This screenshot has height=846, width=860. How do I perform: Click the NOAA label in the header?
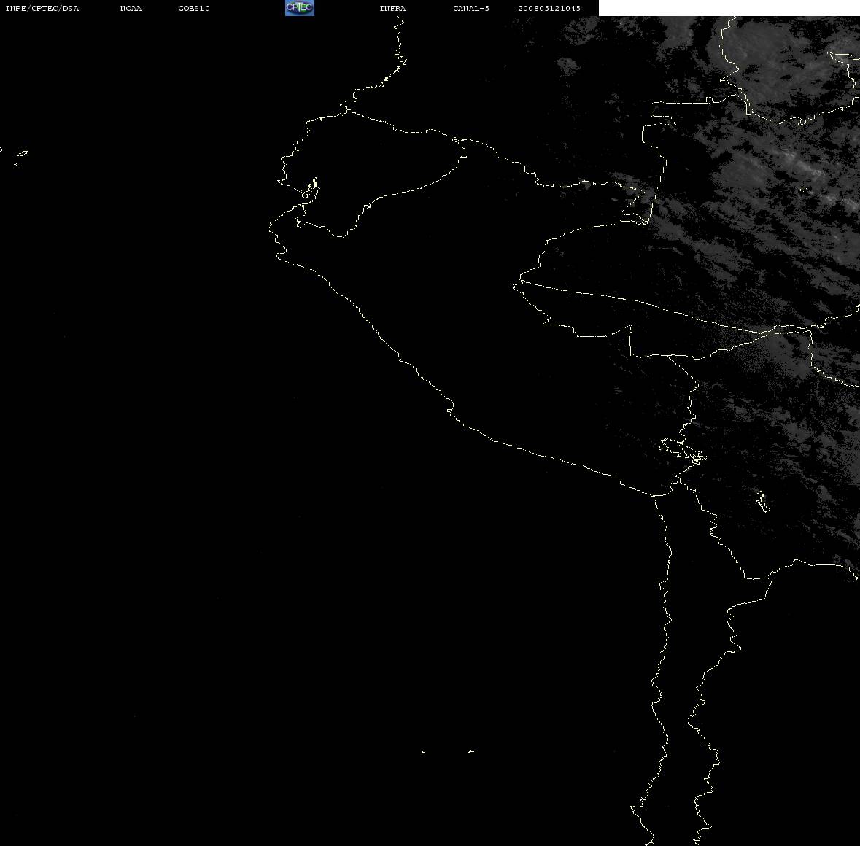131,8
